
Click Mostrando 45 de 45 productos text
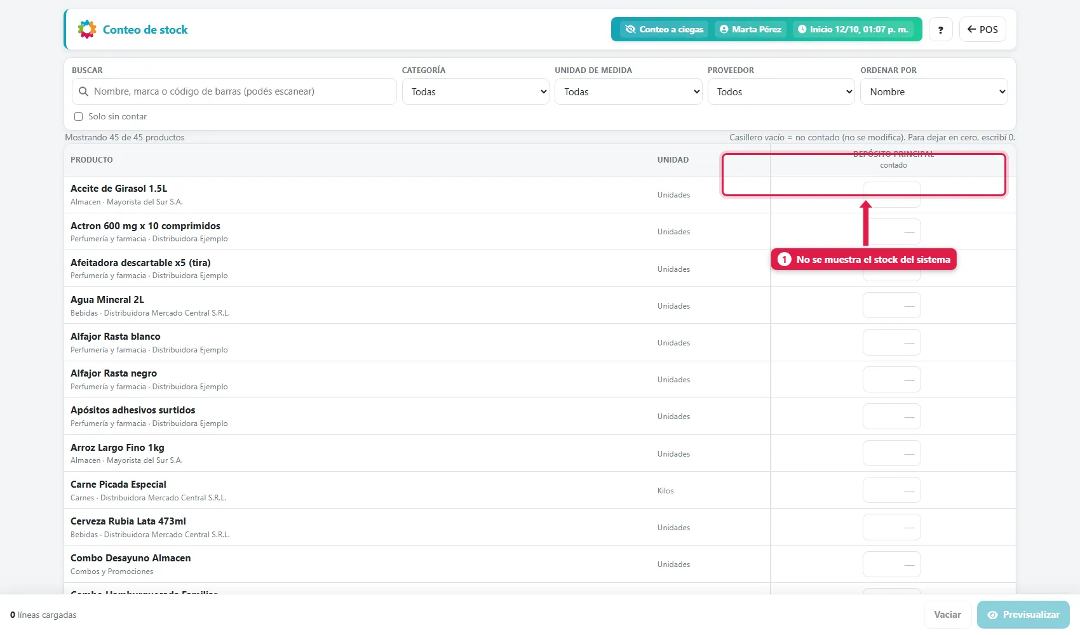coord(125,137)
